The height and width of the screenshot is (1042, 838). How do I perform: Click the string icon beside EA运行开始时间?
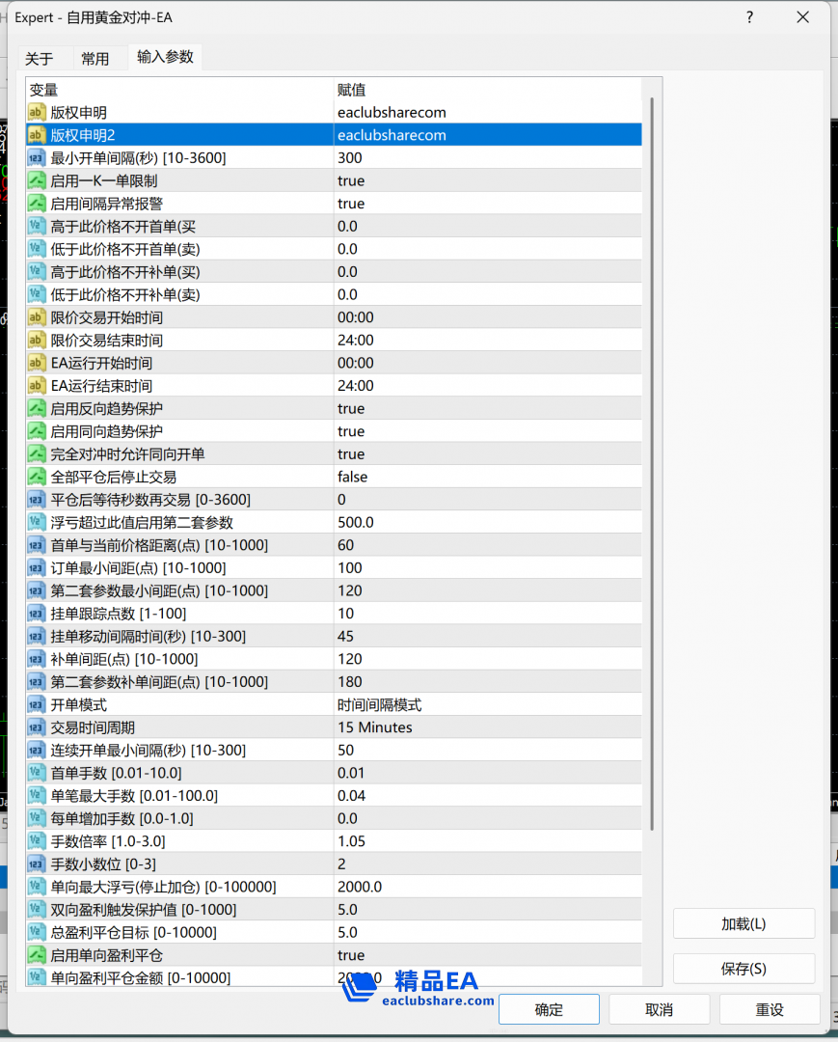tap(37, 364)
